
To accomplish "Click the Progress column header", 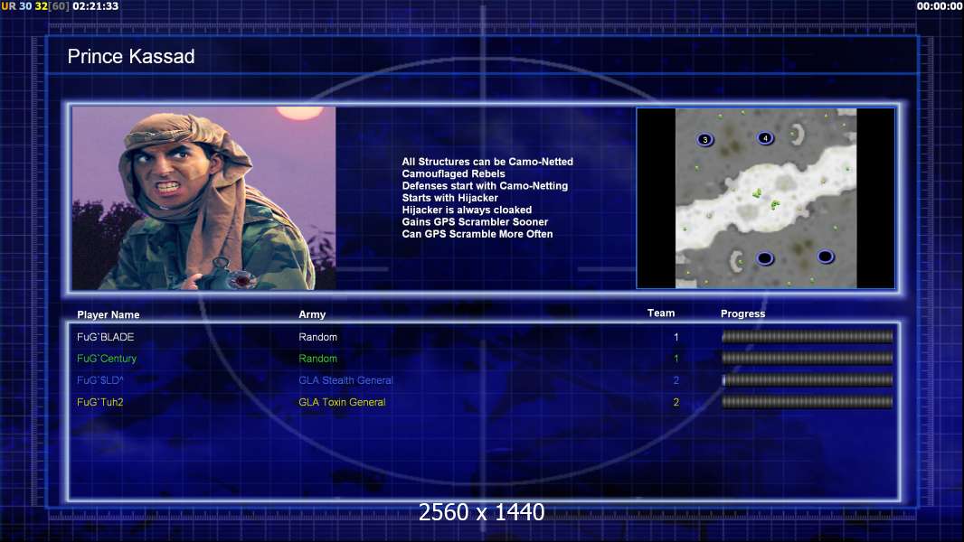I will (742, 313).
